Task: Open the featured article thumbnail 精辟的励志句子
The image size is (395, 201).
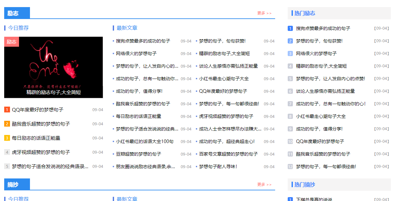Action: [x=53, y=67]
